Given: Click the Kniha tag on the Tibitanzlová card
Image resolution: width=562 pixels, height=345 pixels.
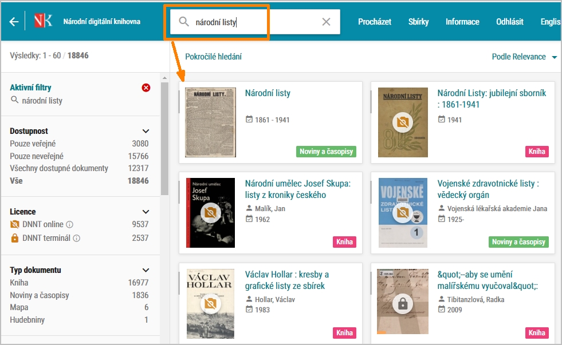Looking at the screenshot, I should (x=537, y=333).
